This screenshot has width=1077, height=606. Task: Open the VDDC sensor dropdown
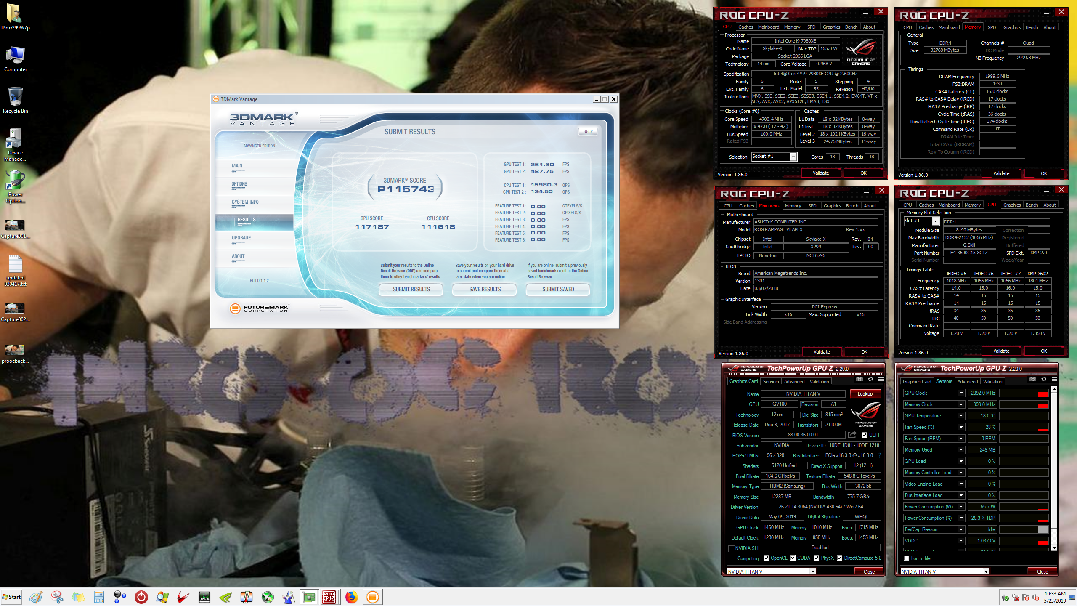[961, 541]
